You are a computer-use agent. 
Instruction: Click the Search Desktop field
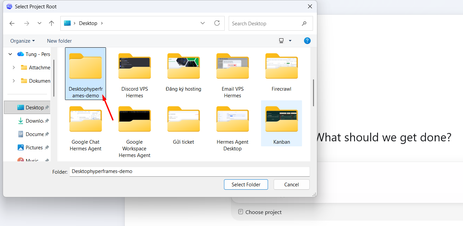(271, 23)
